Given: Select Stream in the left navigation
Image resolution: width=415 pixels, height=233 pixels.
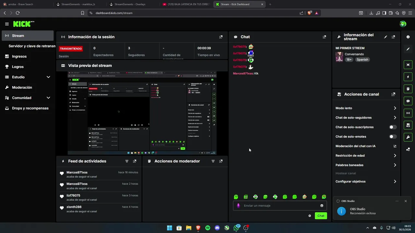Looking at the screenshot, I should (28, 36).
